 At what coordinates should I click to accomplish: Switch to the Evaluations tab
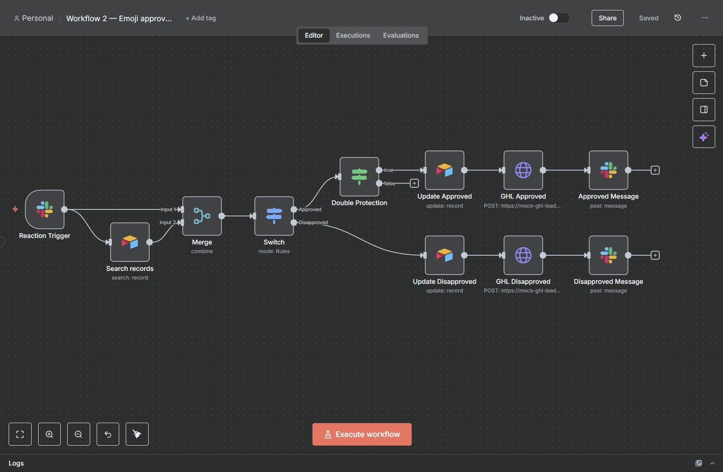[x=401, y=35]
